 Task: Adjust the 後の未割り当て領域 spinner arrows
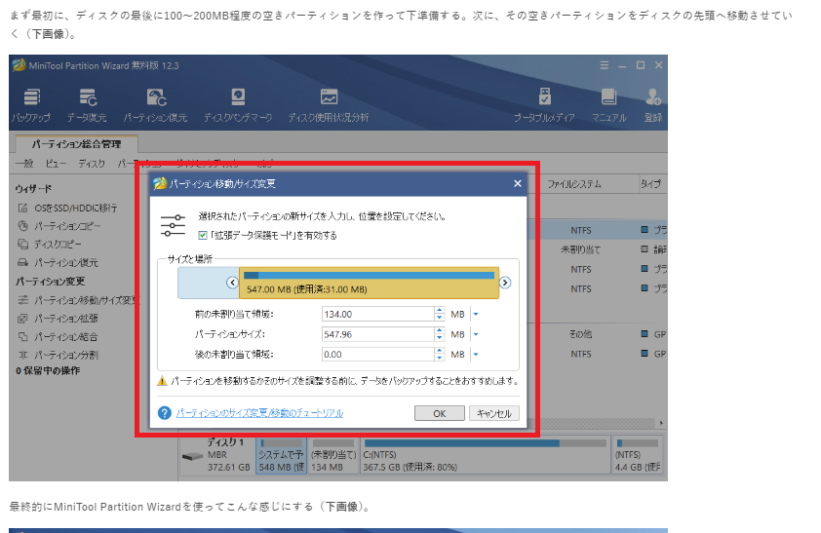[x=440, y=355]
